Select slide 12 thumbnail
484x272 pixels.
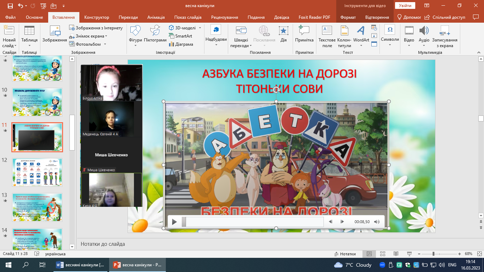click(x=37, y=172)
